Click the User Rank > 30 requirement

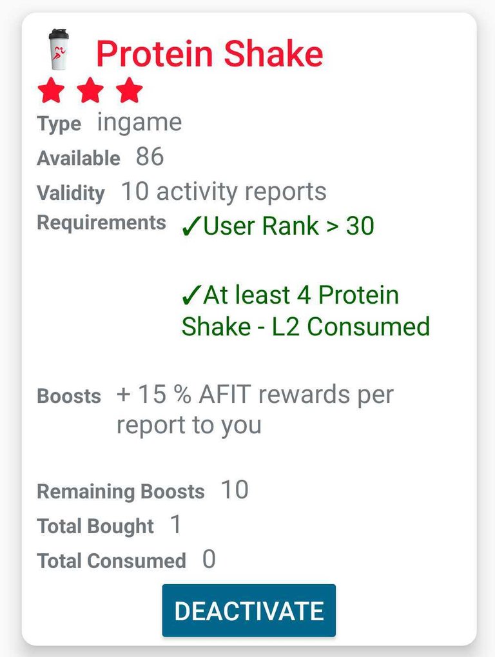click(278, 226)
